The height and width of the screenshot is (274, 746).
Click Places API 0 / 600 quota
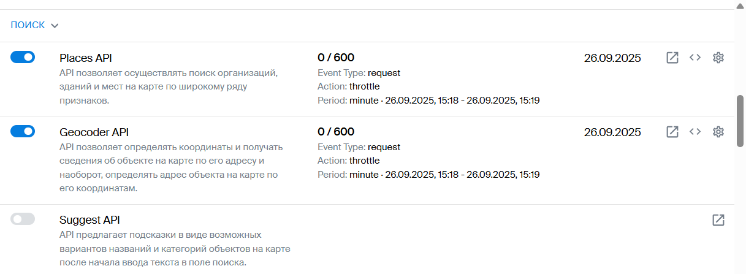336,58
